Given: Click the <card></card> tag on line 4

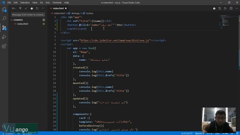Looking at the screenshot, I should tap(76, 29).
